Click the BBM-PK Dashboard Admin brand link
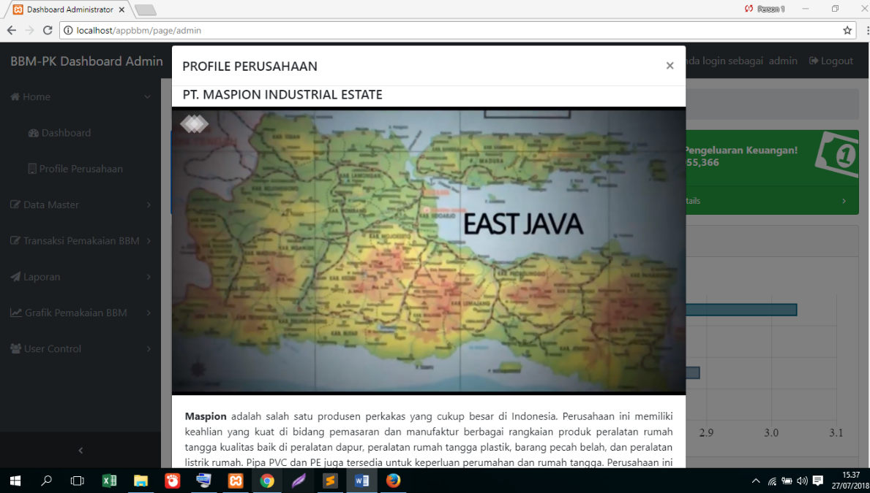Viewport: 870px width, 493px height. (86, 61)
